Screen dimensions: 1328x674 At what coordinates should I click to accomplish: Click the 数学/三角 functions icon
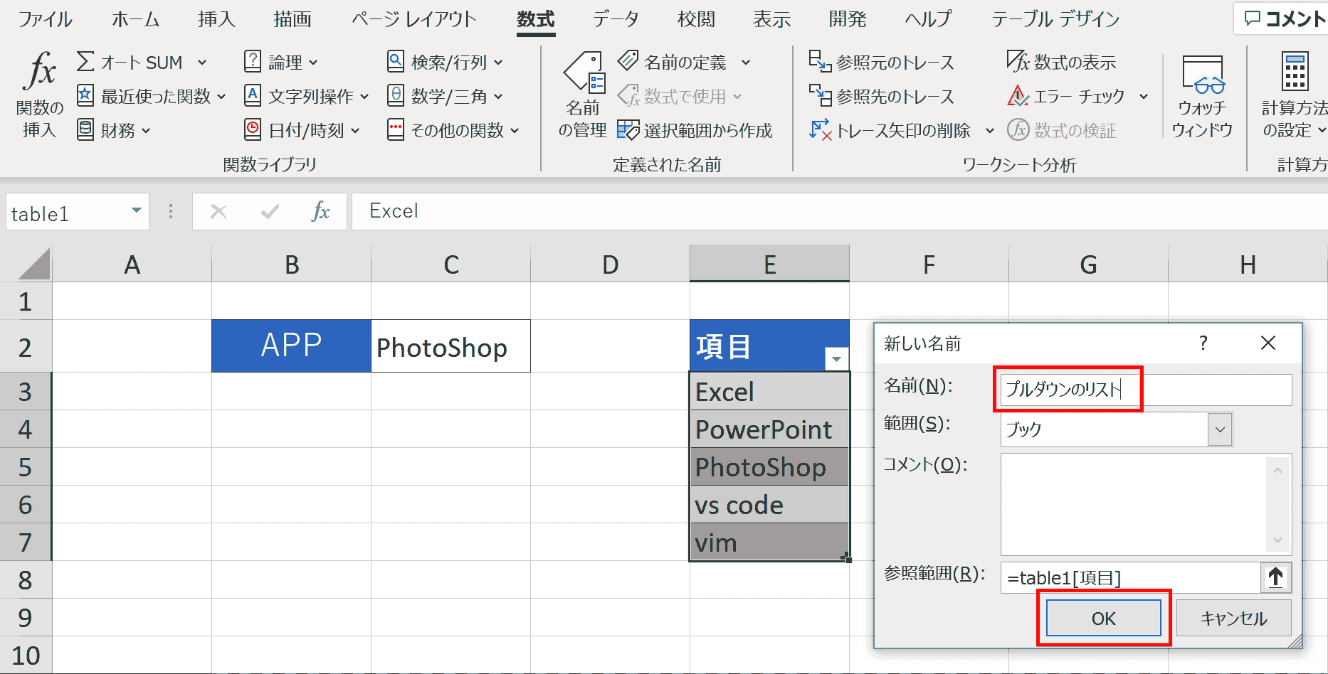(x=396, y=95)
